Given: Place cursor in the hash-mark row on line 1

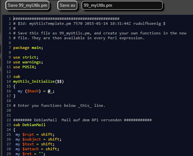Looking at the screenshot, I should point(66,19).
